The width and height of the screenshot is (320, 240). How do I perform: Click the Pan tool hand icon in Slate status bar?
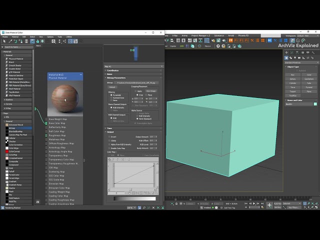[139, 208]
